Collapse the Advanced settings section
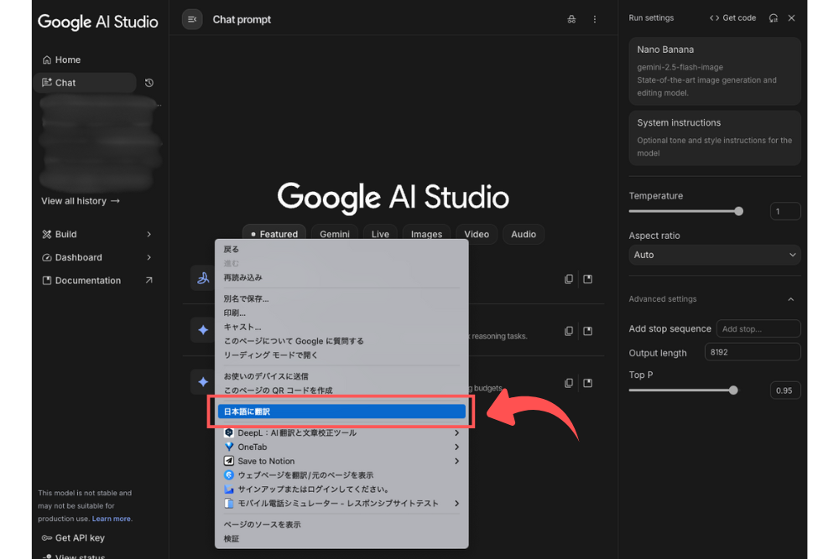 tap(790, 299)
